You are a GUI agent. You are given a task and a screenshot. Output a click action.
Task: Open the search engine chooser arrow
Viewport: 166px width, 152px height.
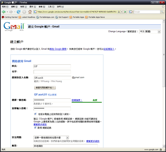coord(133,12)
